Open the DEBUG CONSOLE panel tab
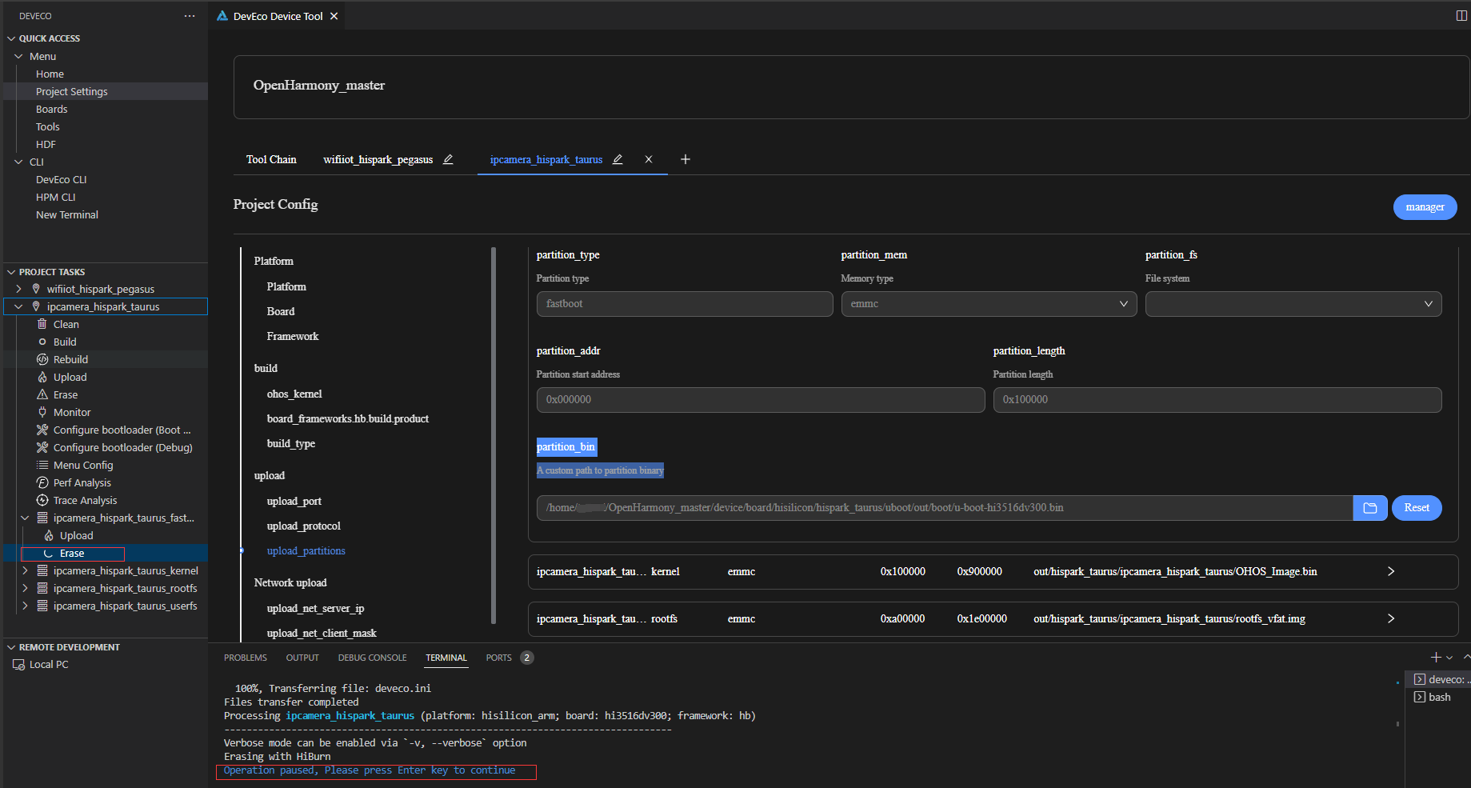This screenshot has width=1471, height=788. point(372,658)
